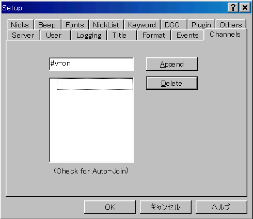253x219 pixels.
Task: Click the title bar question mark help icon
Action: (x=233, y=8)
